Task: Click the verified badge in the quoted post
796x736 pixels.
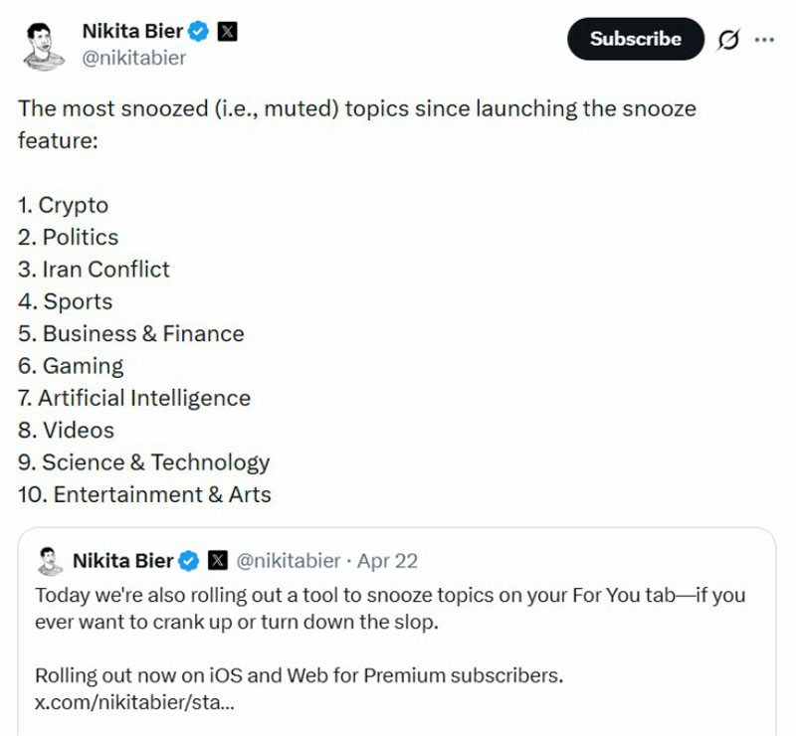Action: pyautogui.click(x=187, y=561)
